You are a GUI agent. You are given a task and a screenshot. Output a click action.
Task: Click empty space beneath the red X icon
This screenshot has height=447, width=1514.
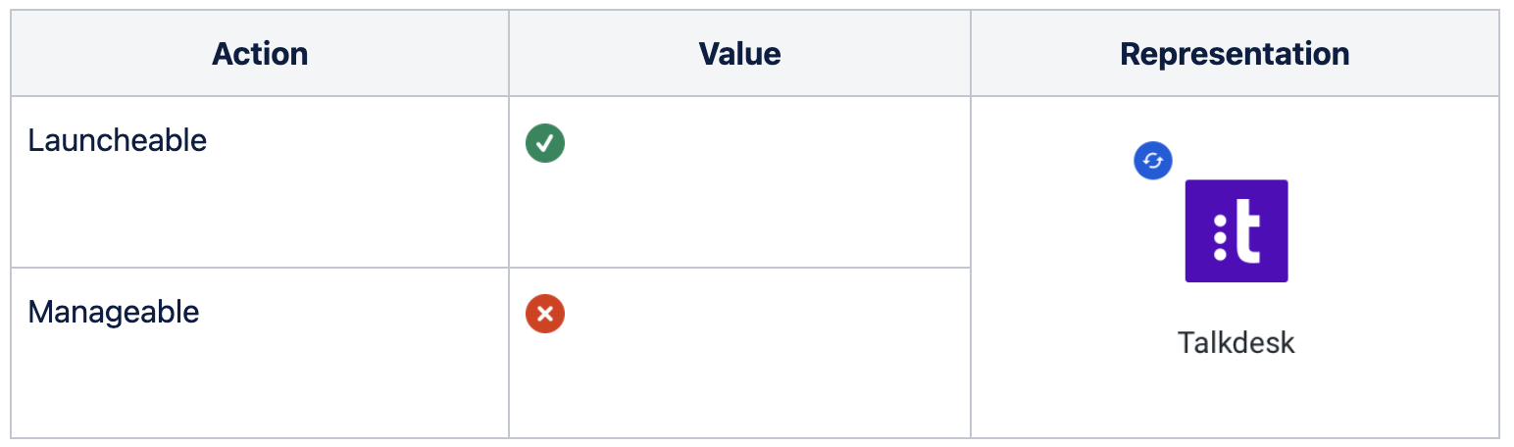pos(545,387)
